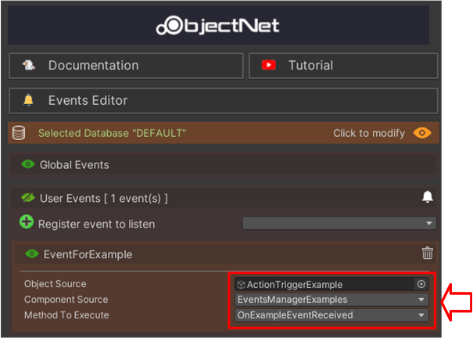Viewport: 473px width, 338px height.
Task: Toggle EventForExample eye visibility
Action: 32,253
